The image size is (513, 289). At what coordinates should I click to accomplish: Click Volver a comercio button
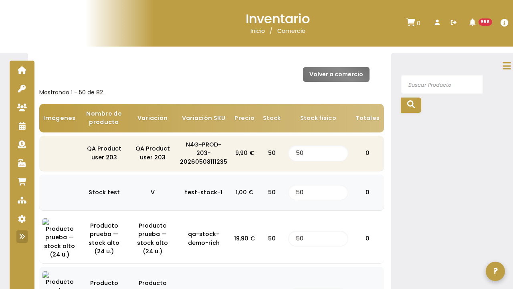(x=336, y=74)
